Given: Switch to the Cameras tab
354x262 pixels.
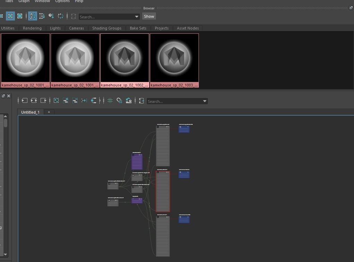Looking at the screenshot, I should pos(77,28).
